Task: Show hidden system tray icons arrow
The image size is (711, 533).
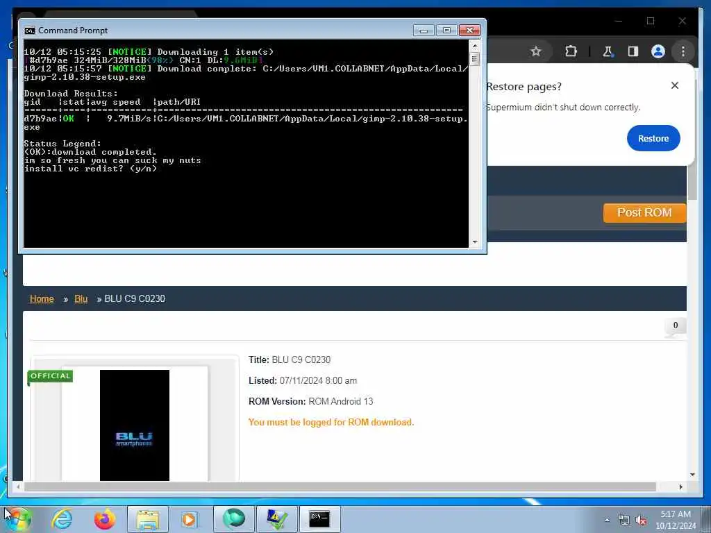Action: click(607, 521)
